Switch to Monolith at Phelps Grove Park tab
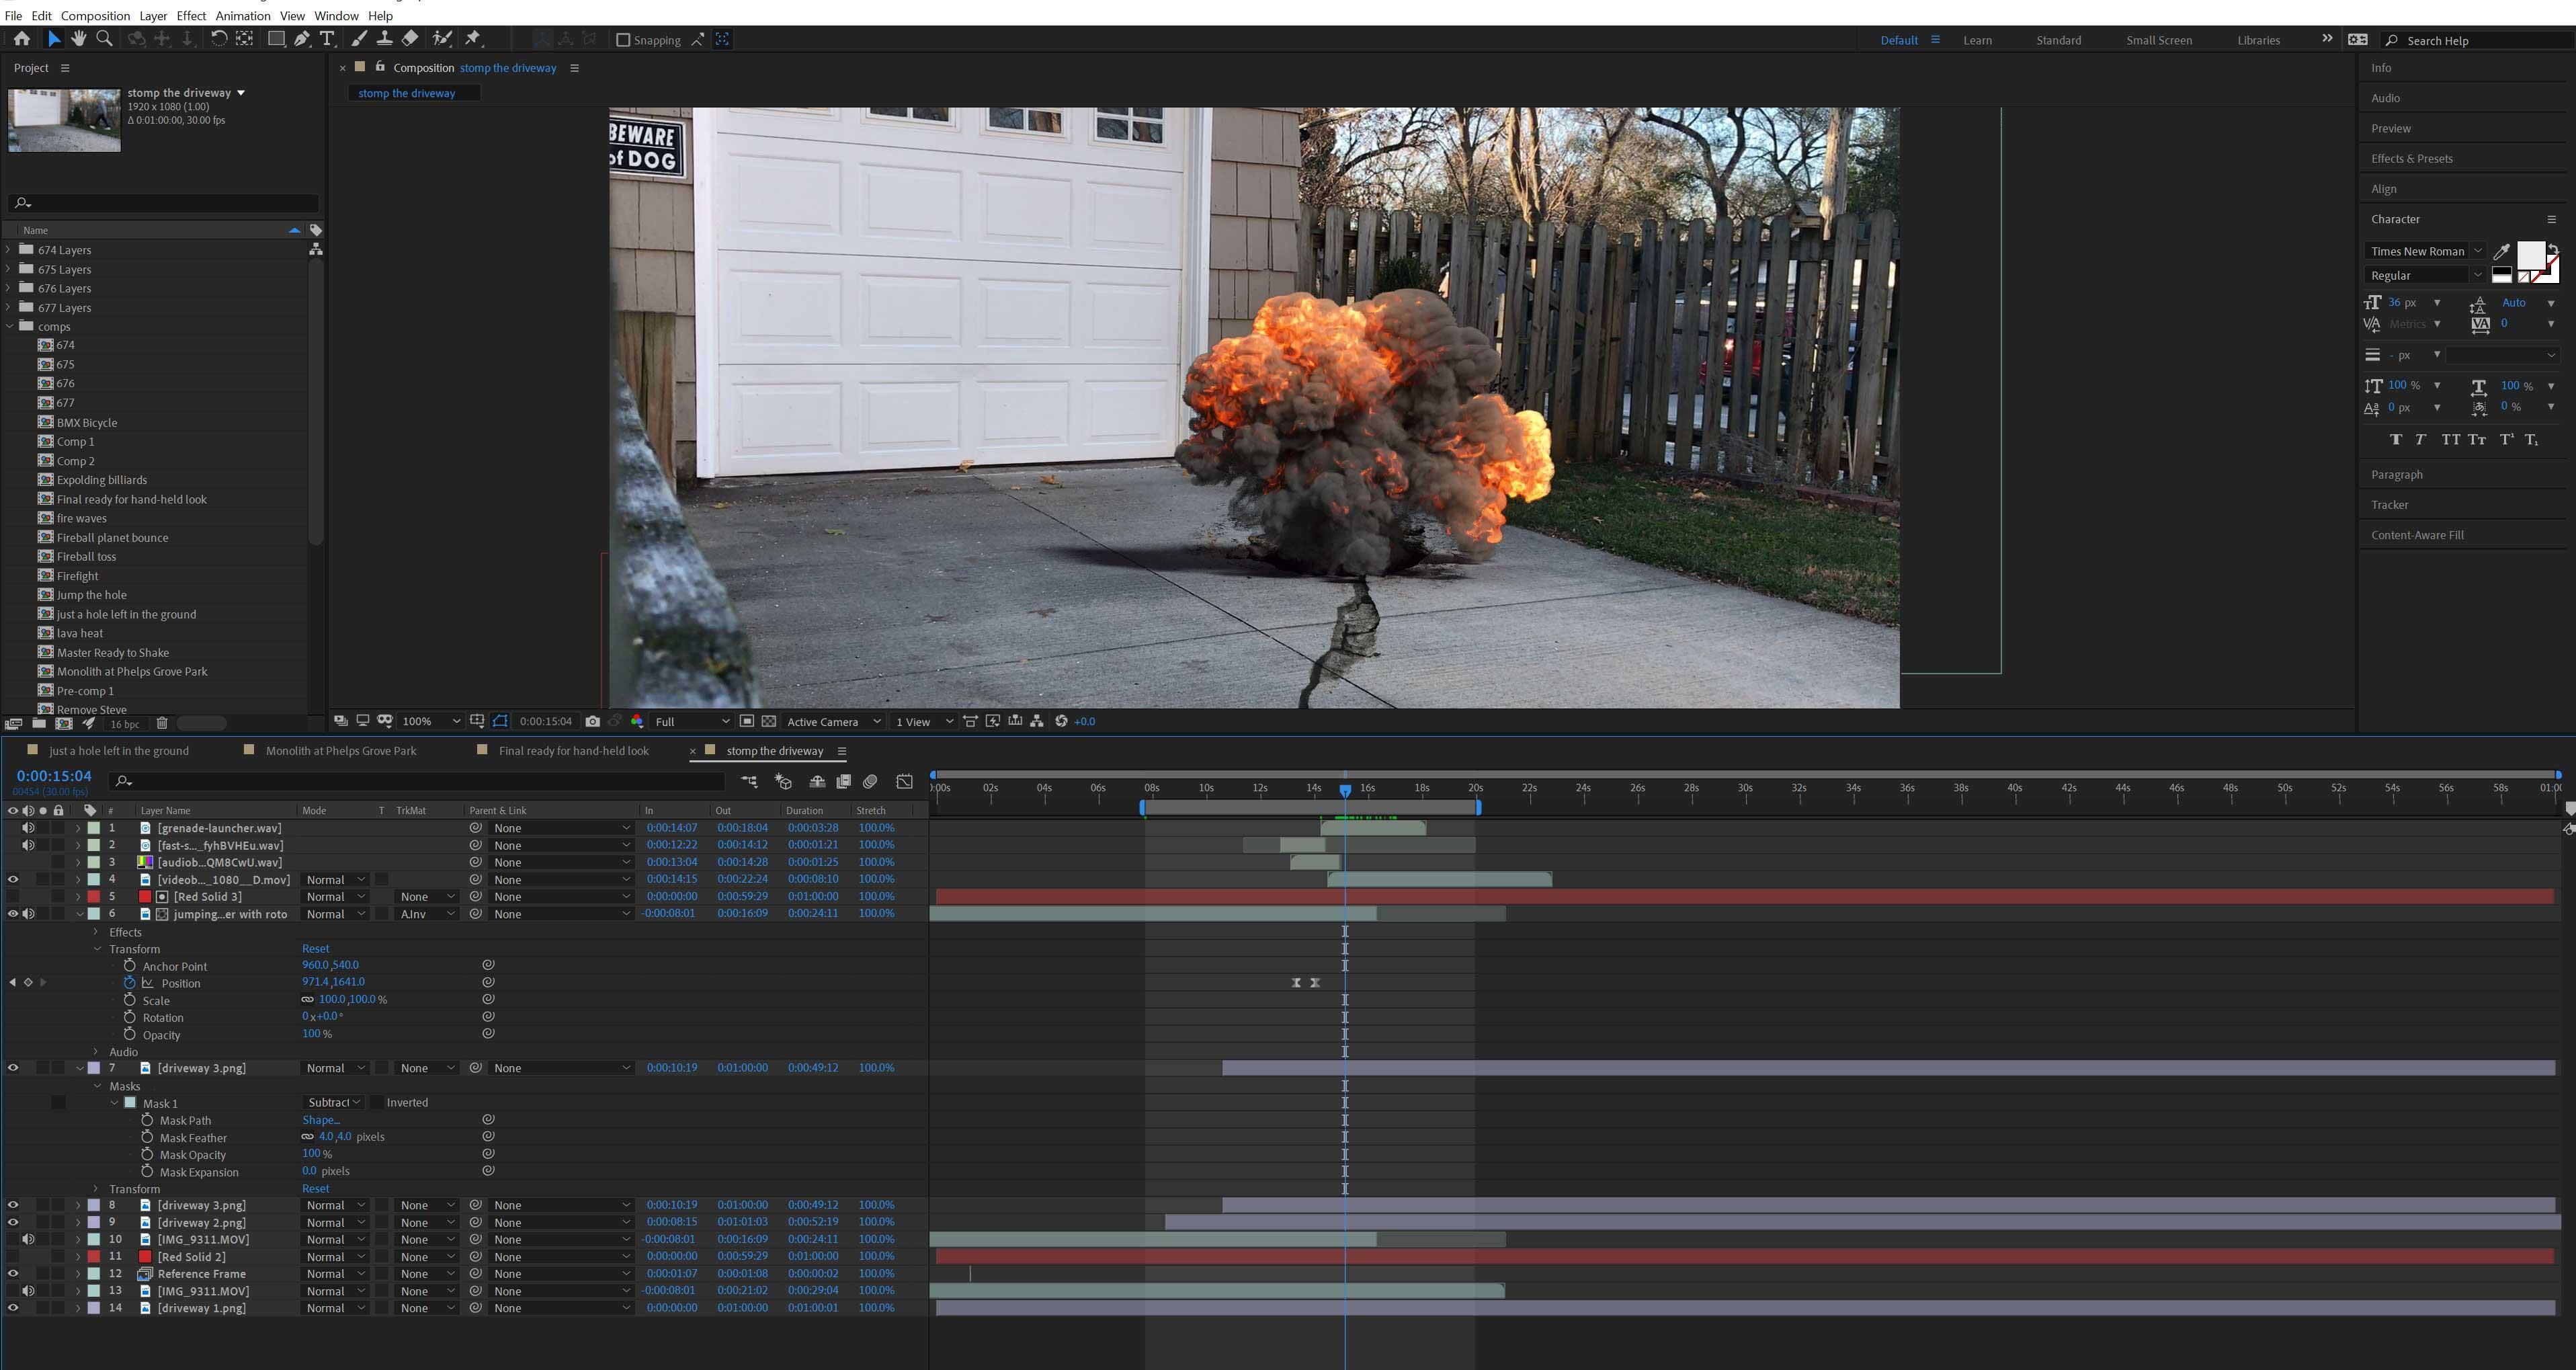 (341, 751)
